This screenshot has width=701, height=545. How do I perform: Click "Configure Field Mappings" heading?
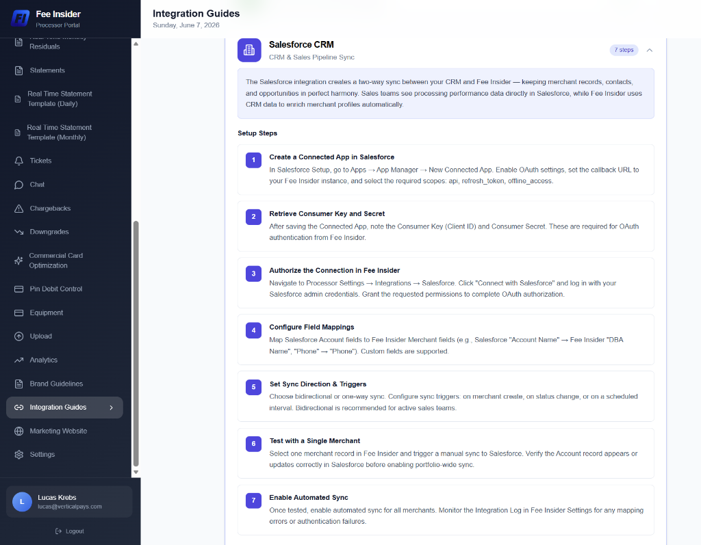pyautogui.click(x=311, y=328)
